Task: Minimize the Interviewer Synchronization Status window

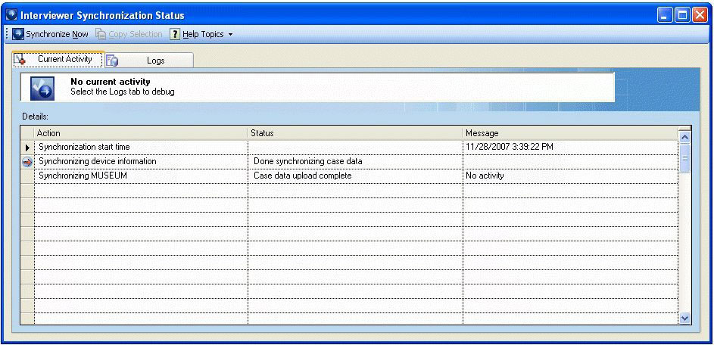Action: click(x=666, y=15)
